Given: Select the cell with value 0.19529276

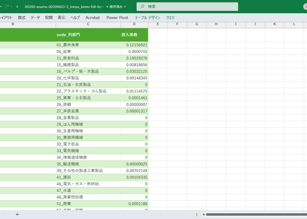Looking at the screenshot, I should tap(134, 58).
